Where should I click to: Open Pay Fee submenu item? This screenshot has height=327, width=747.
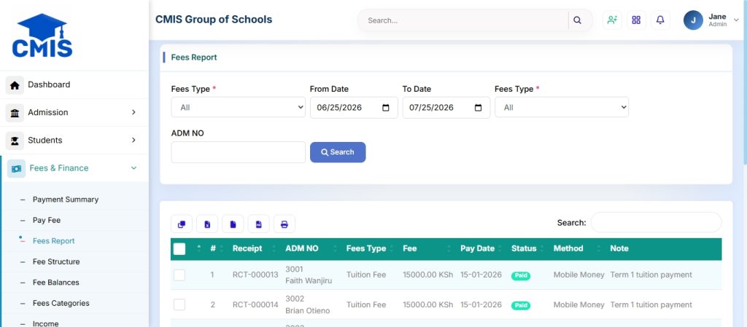(47, 220)
